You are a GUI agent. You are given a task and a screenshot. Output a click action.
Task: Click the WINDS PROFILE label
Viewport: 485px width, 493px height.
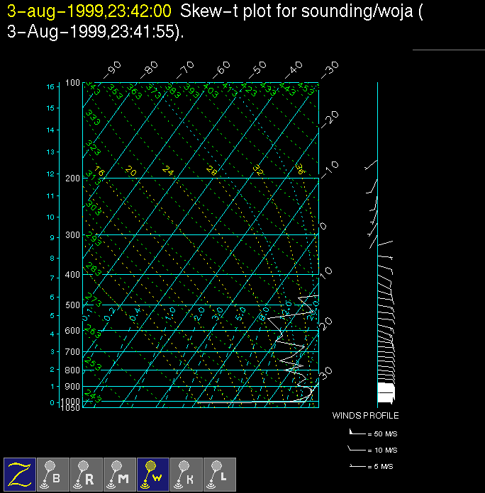[365, 416]
